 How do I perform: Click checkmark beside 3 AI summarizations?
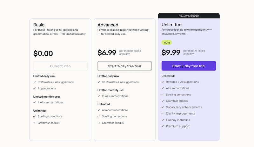[35, 102]
